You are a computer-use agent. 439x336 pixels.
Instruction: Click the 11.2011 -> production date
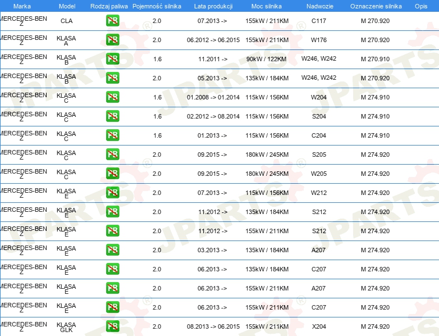pos(213,59)
